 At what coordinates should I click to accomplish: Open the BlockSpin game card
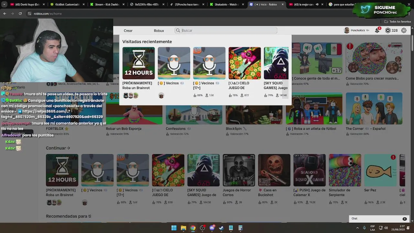coord(254,115)
